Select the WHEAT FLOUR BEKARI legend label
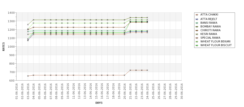The height and width of the screenshot is (107, 244). 215,41
